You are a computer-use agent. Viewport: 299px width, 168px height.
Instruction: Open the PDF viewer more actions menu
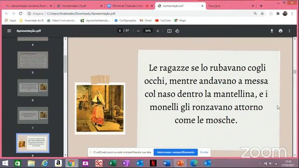289,31
